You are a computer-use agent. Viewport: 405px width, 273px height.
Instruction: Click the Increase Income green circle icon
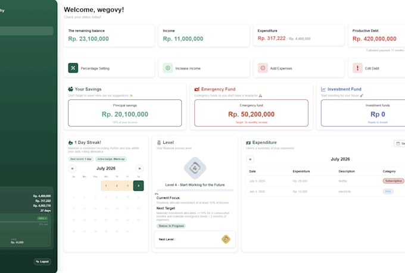pyautogui.click(x=168, y=68)
